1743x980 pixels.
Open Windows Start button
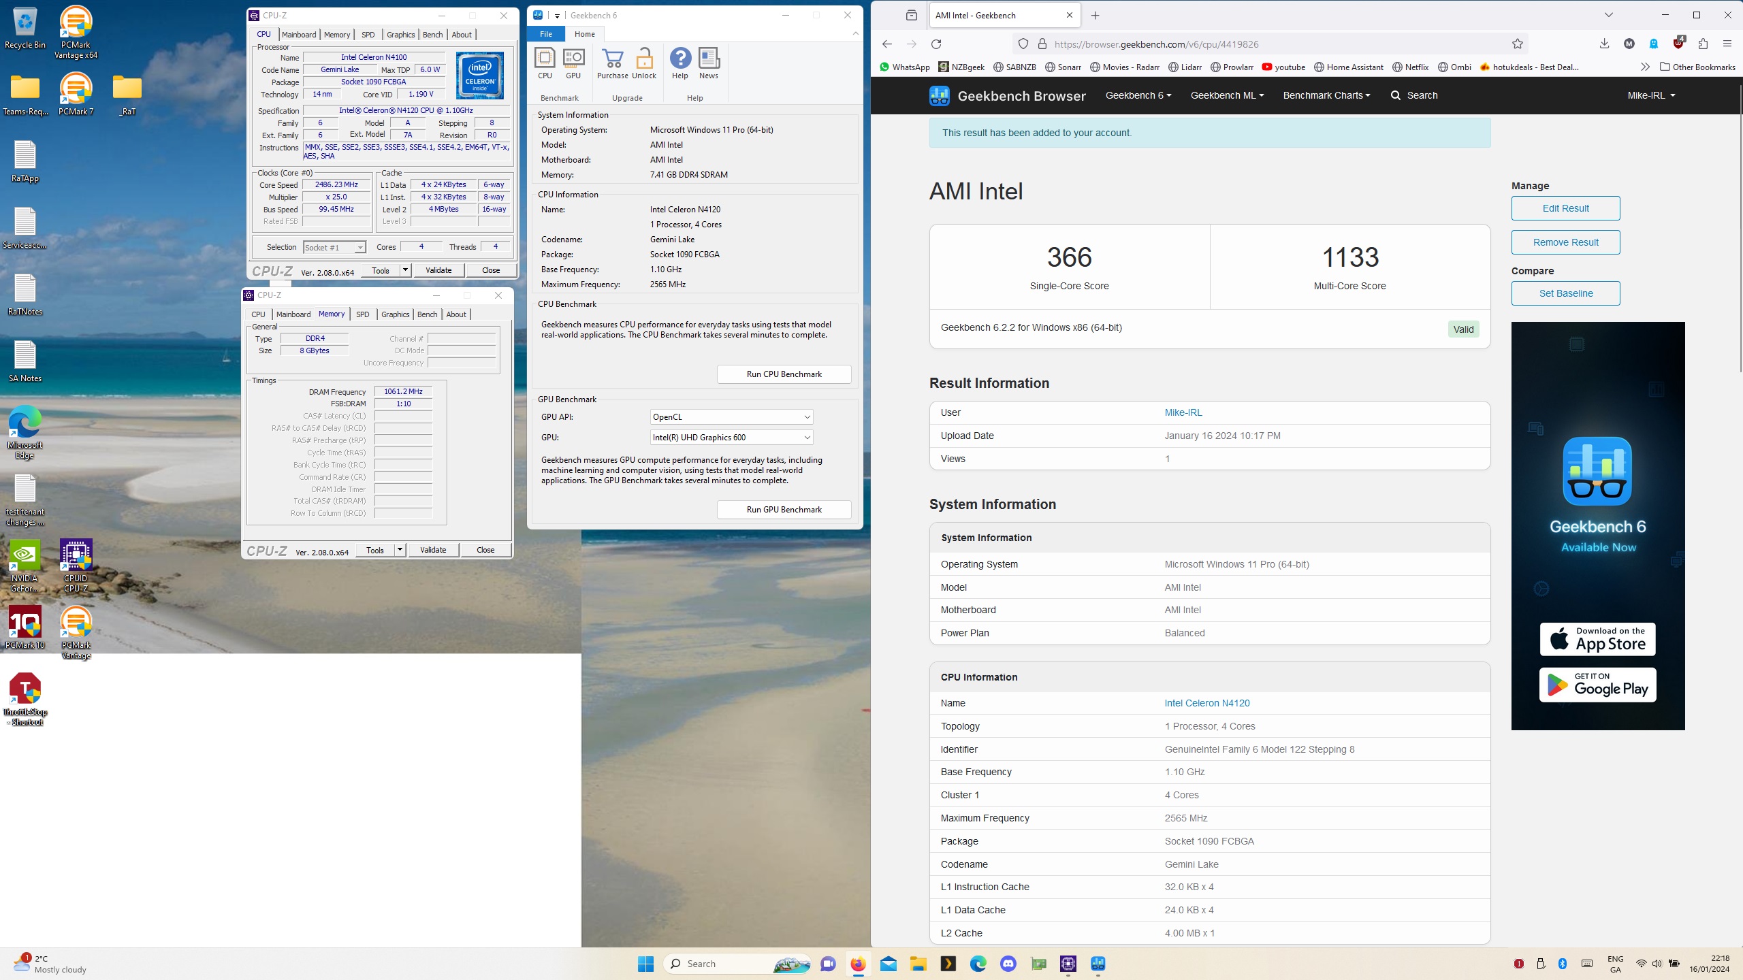[x=645, y=964]
